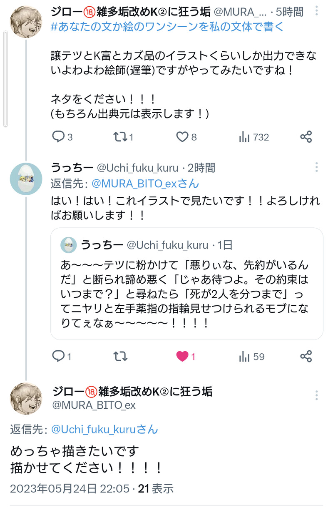Reply to うっちー's tweet

tap(58, 356)
